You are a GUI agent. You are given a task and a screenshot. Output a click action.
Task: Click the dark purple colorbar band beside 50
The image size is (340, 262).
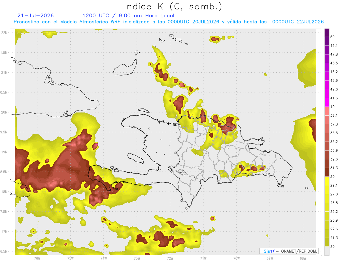[327, 33]
